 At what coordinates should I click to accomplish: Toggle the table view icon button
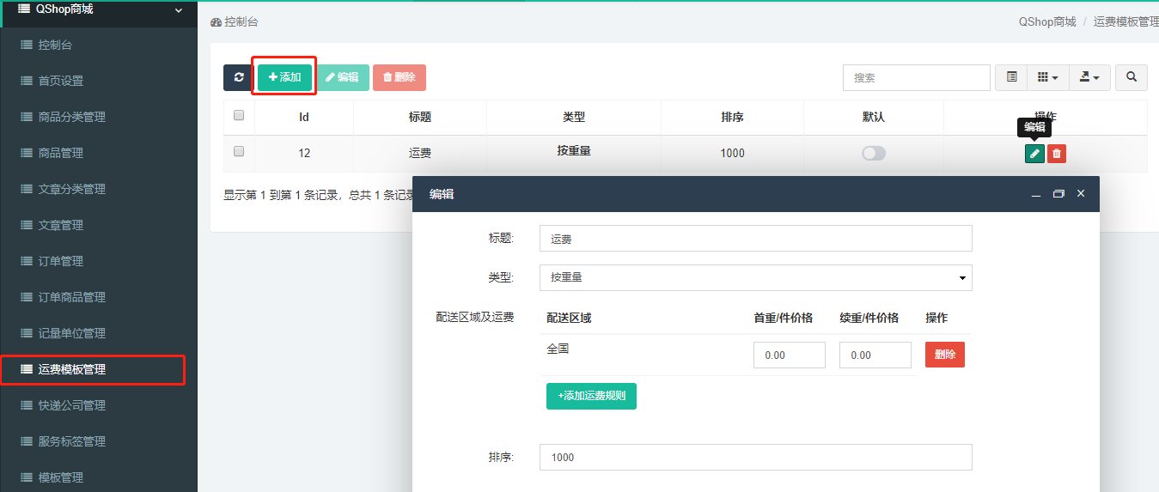[1011, 77]
